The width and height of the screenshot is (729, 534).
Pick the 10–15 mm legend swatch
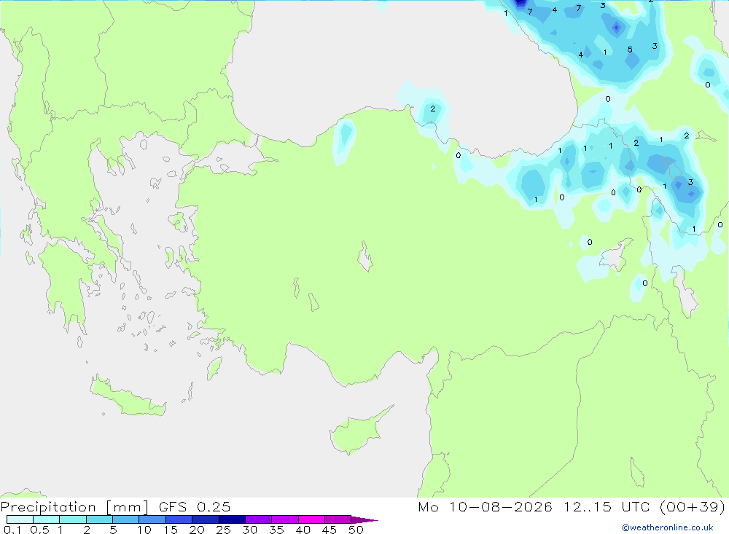(152, 519)
